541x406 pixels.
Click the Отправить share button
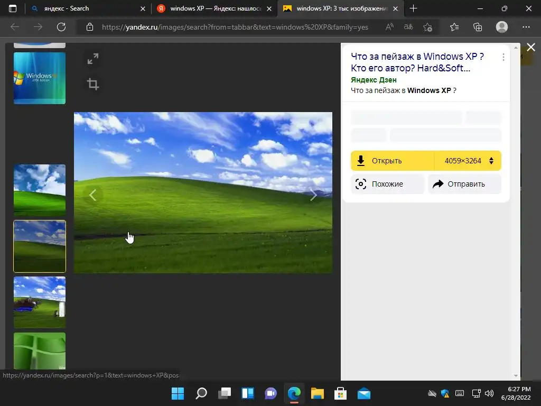pyautogui.click(x=465, y=184)
